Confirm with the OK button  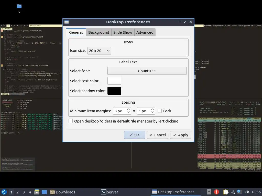(135, 135)
